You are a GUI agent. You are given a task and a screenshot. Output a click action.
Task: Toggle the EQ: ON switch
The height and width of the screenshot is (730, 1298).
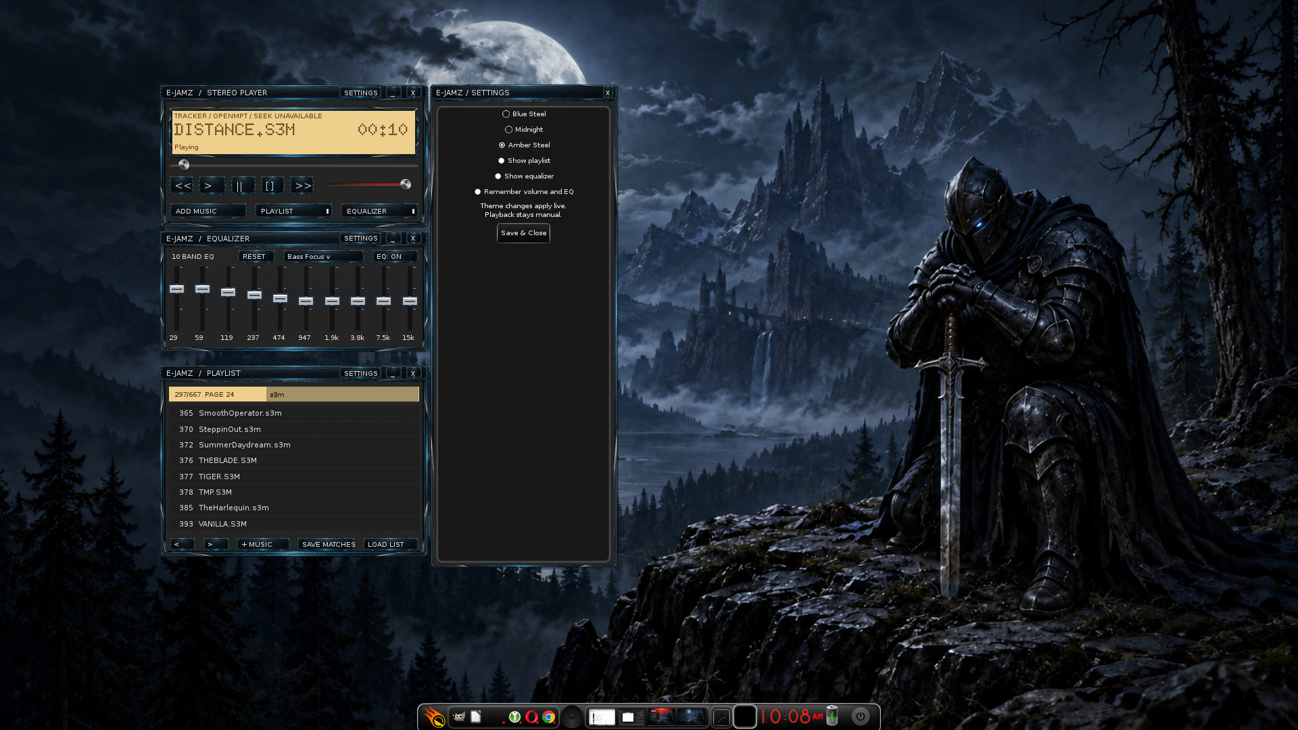pos(395,257)
